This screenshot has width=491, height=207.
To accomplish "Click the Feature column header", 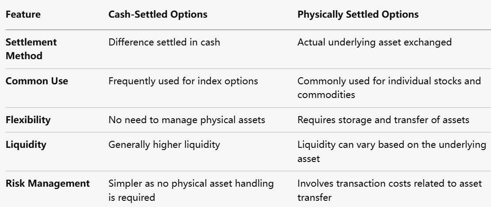I will (x=23, y=15).
